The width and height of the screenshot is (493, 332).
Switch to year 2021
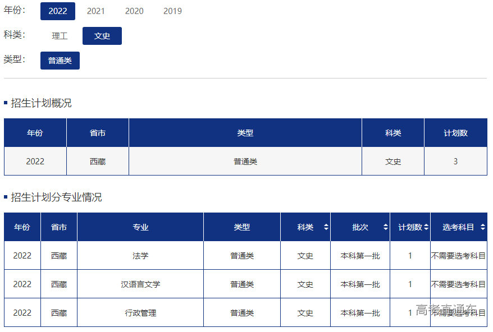(x=96, y=11)
